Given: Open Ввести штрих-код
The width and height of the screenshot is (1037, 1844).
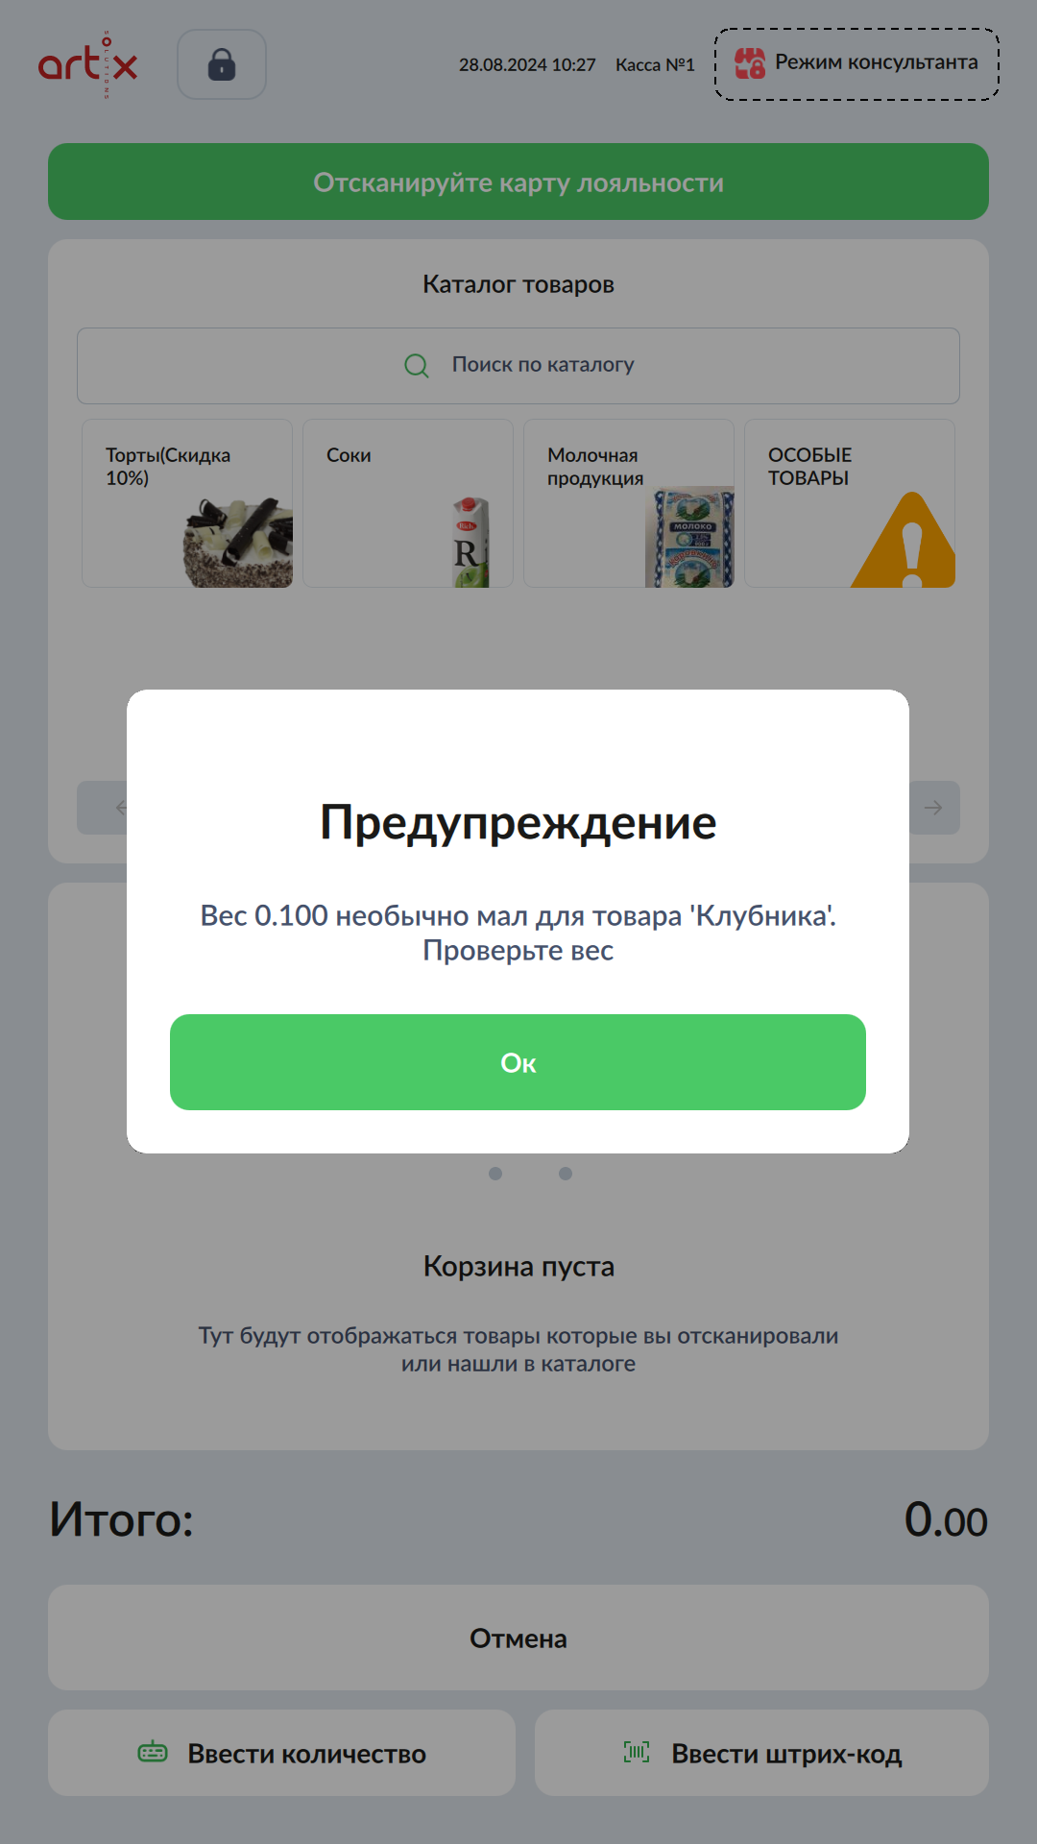Looking at the screenshot, I should click(x=761, y=1753).
